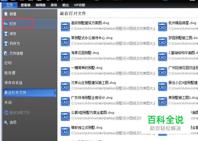The height and width of the screenshot is (141, 198).
Task: Click CAD icon for 某别墅施工图2.dwg
Action: coord(162,101)
